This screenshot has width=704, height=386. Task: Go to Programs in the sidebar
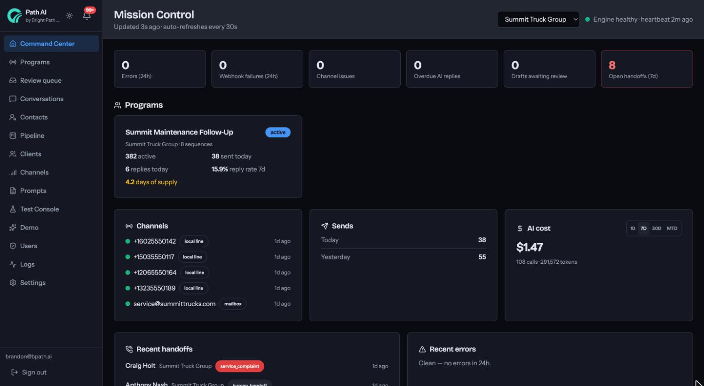51,62
